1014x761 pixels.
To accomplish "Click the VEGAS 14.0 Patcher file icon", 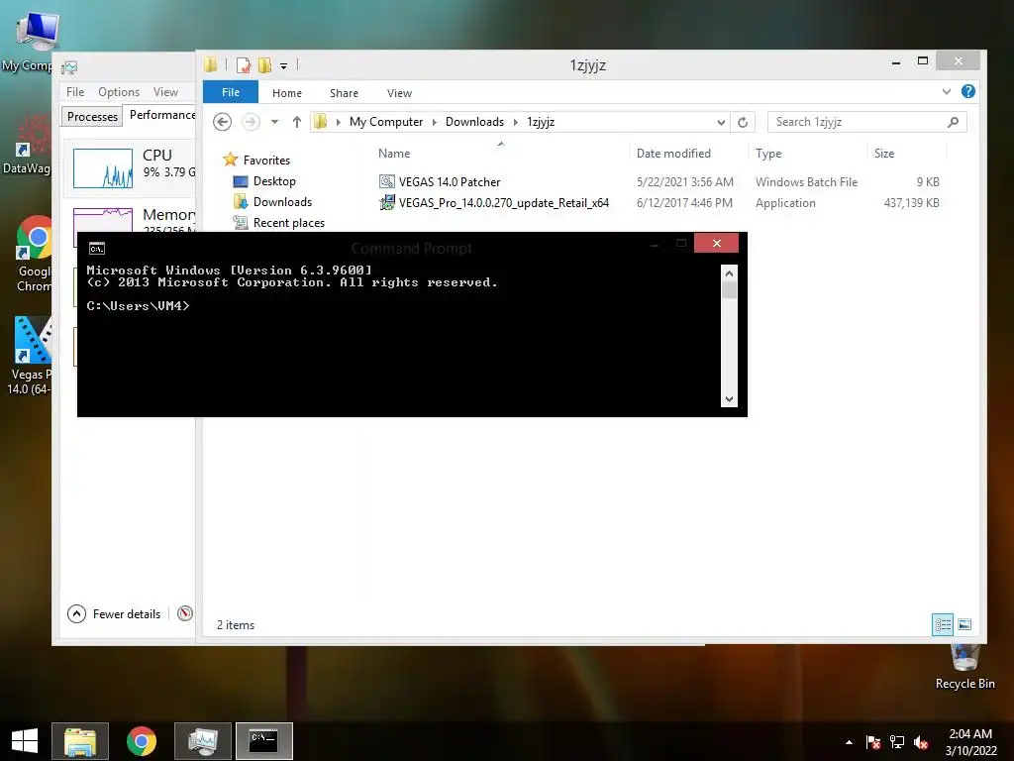I will click(x=387, y=182).
